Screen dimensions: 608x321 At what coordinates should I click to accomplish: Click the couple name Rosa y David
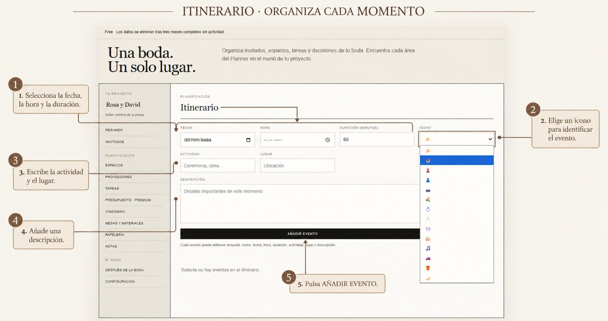(x=123, y=105)
